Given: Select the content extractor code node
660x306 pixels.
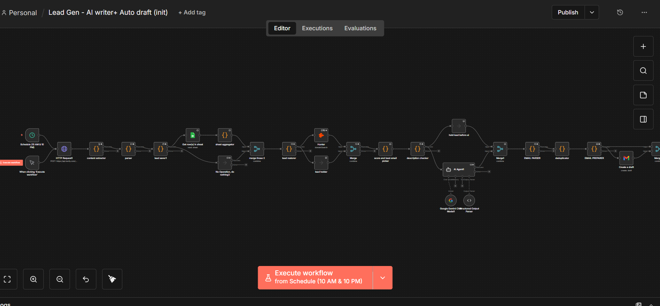Looking at the screenshot, I should [96, 149].
